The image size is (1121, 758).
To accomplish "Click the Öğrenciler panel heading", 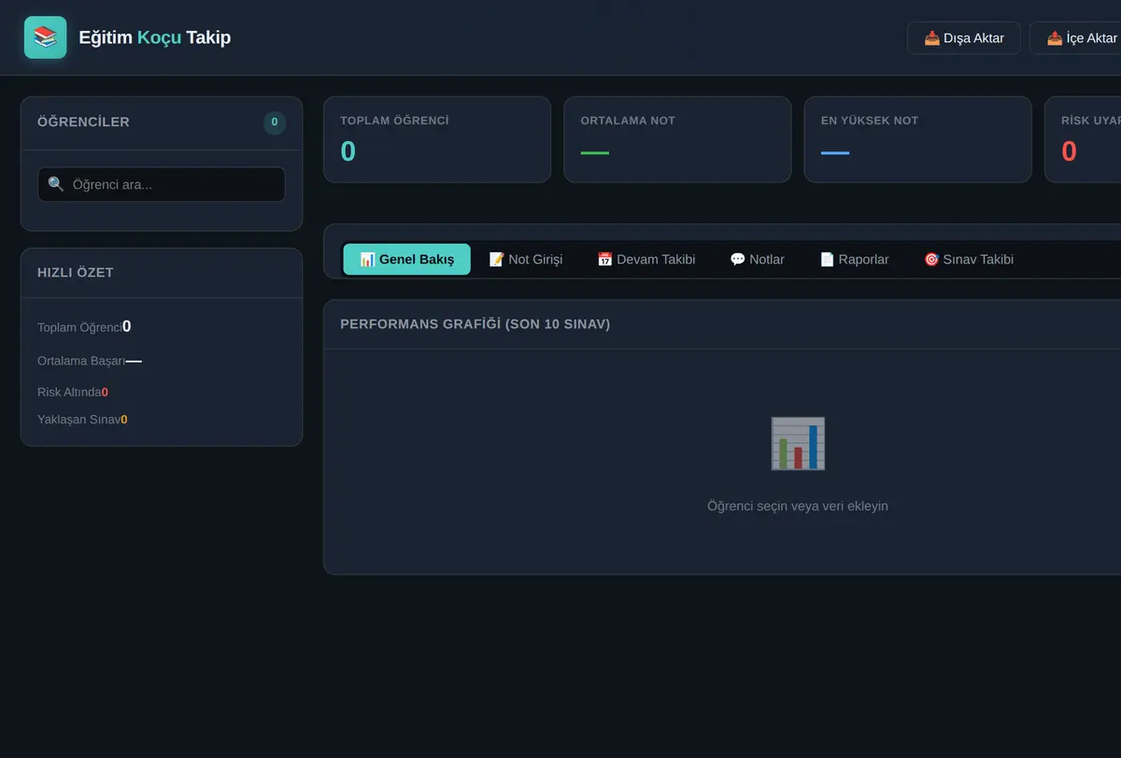I will click(83, 122).
